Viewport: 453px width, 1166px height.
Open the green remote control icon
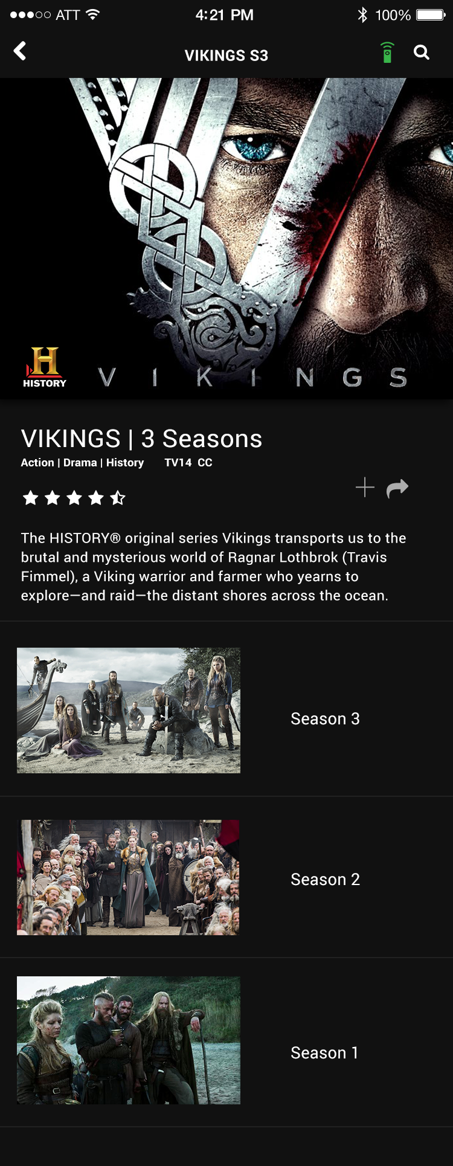387,53
